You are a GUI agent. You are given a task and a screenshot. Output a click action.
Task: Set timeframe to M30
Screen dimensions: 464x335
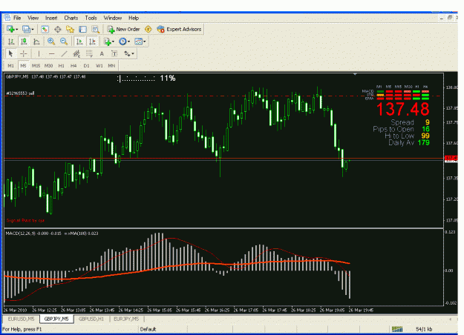[48, 65]
